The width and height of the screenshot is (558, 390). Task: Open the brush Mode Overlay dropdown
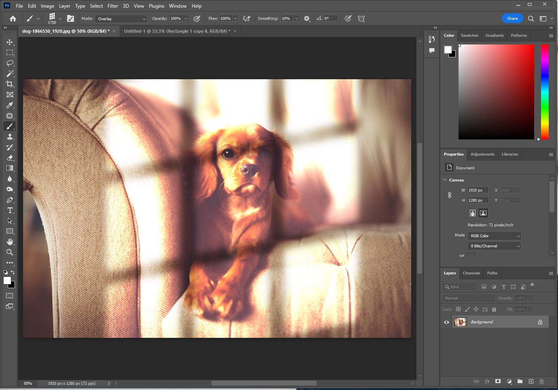121,19
